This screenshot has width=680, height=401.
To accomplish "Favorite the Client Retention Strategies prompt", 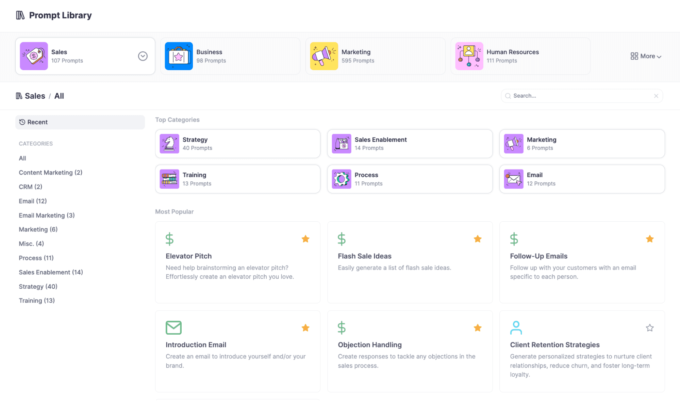I will pos(650,328).
